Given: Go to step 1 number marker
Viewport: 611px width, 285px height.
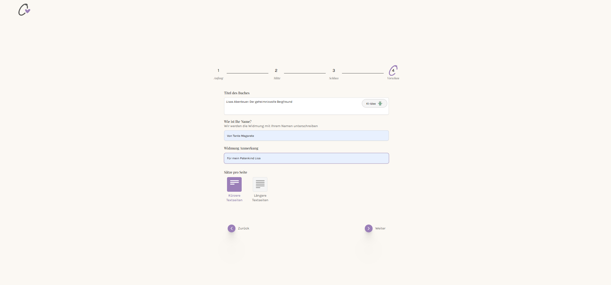Looking at the screenshot, I should (x=219, y=71).
